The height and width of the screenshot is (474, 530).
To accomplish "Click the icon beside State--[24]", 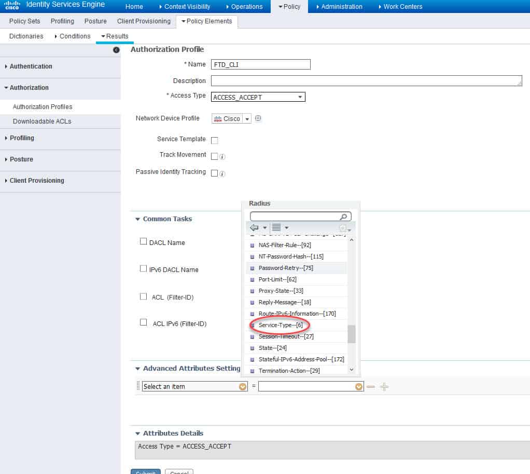I will pyautogui.click(x=252, y=348).
